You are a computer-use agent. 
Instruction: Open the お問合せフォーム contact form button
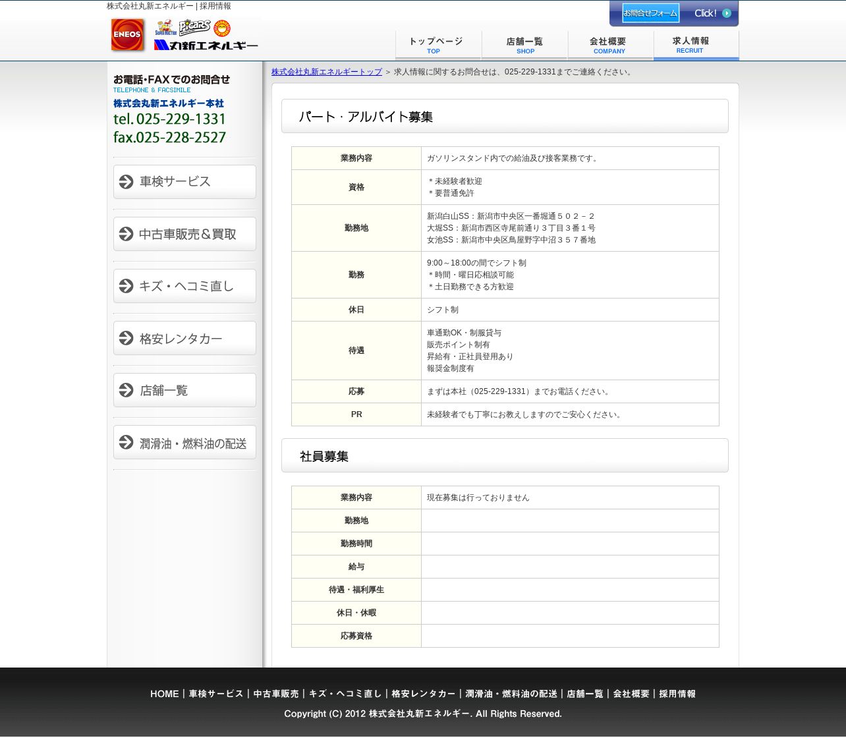[650, 13]
